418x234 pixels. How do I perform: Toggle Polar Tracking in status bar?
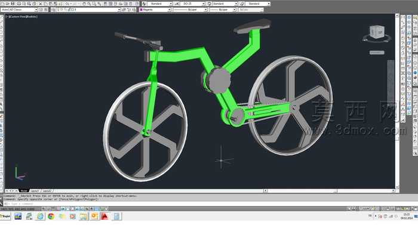click(63, 209)
